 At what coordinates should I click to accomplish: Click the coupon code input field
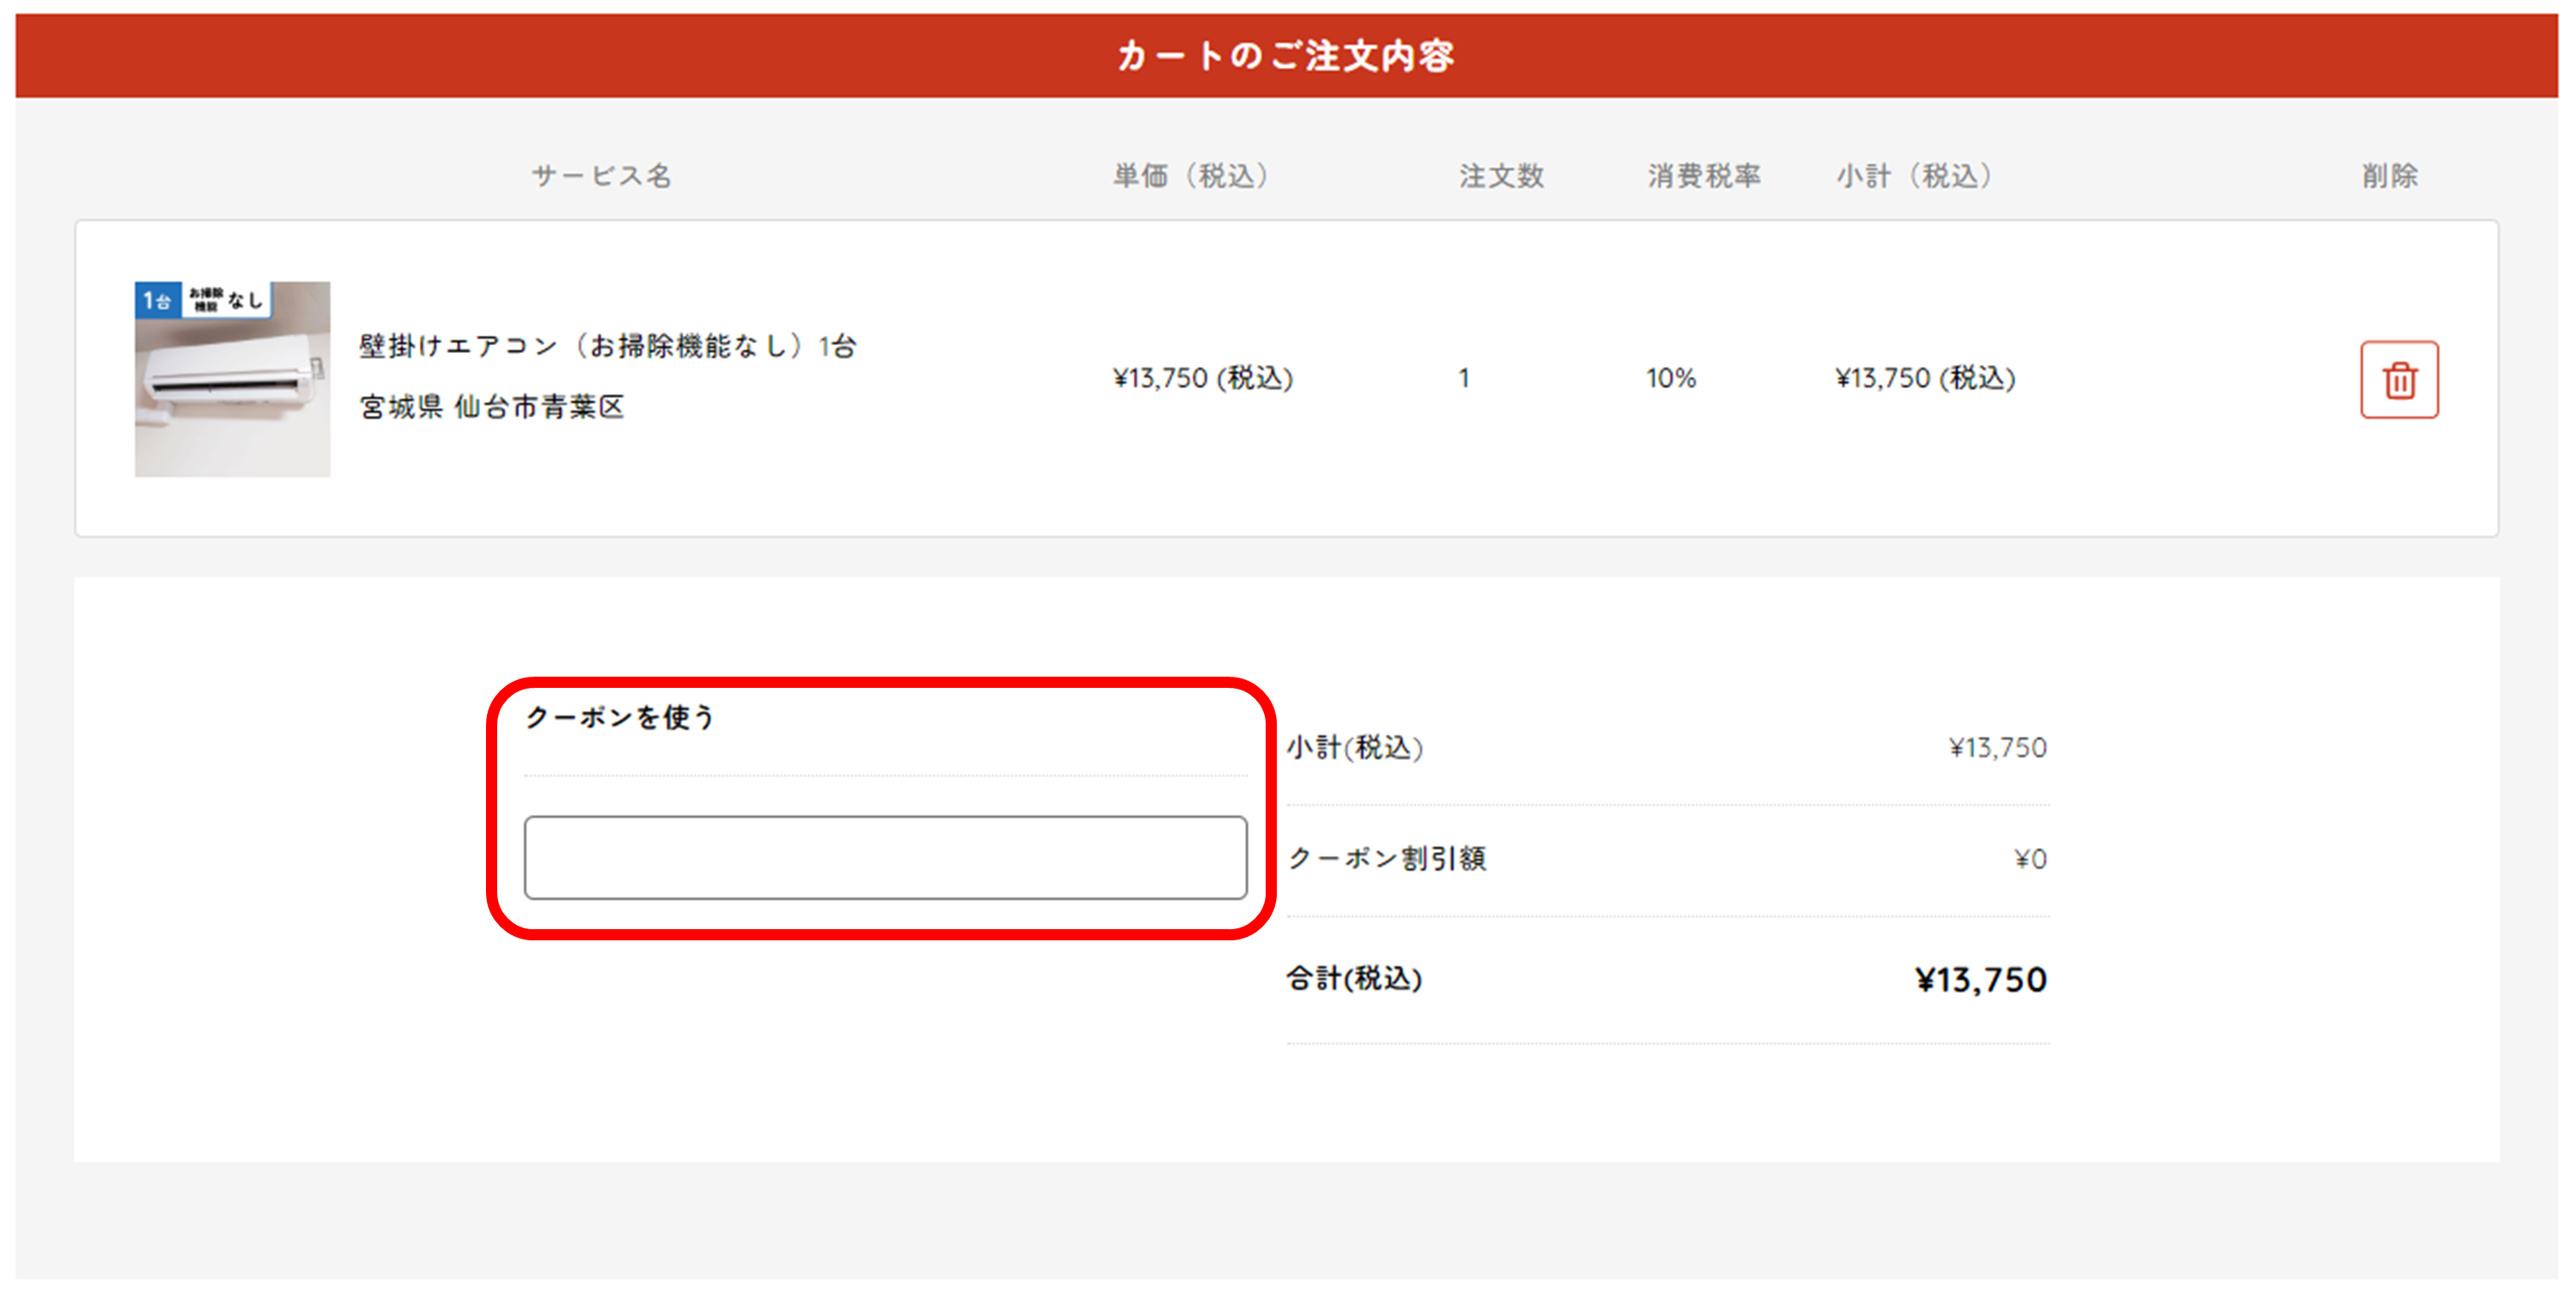pos(885,857)
